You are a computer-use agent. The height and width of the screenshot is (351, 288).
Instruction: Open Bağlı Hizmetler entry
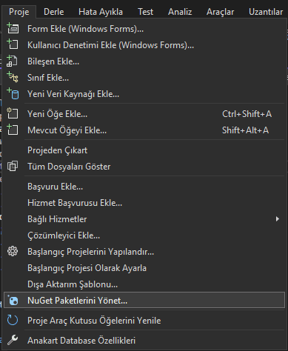(x=144, y=219)
